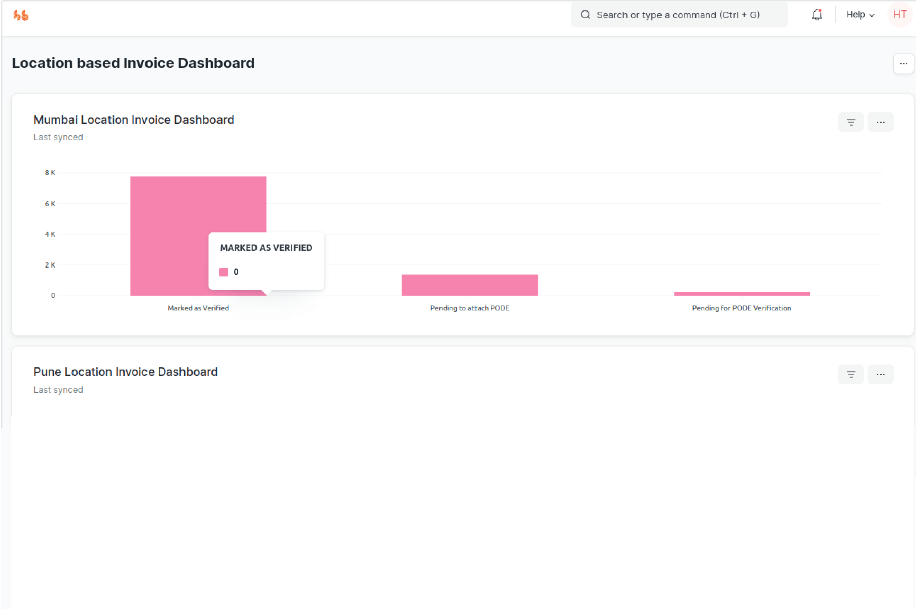Open the HT user avatar menu
This screenshot has width=916, height=611.
(899, 15)
